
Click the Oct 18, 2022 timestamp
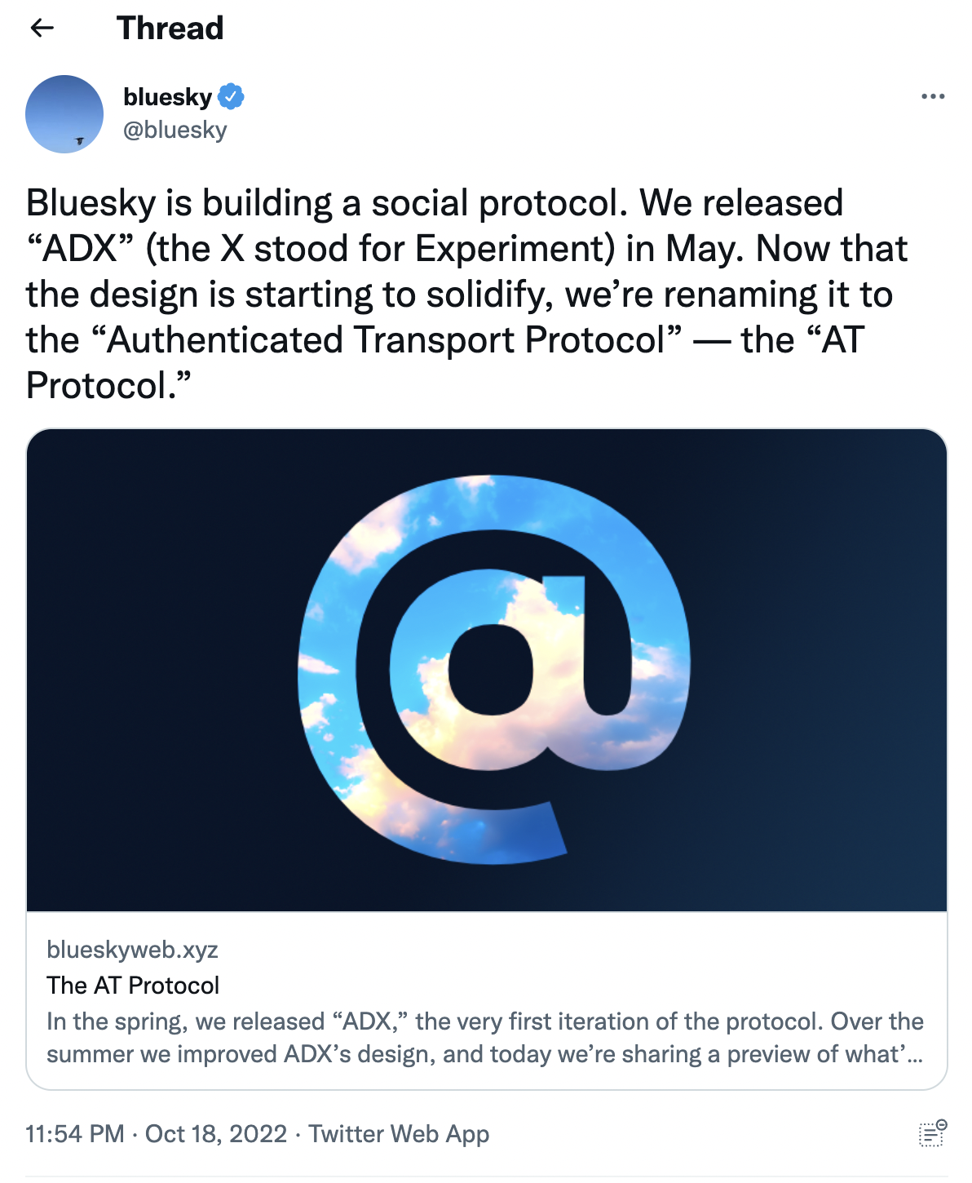coord(215,1134)
